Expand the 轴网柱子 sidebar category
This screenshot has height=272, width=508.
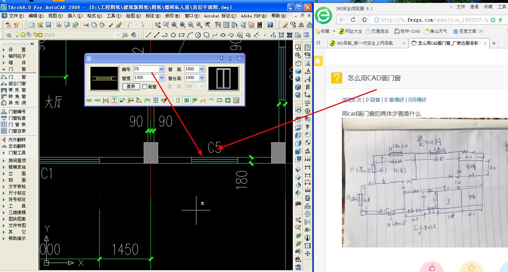point(17,56)
